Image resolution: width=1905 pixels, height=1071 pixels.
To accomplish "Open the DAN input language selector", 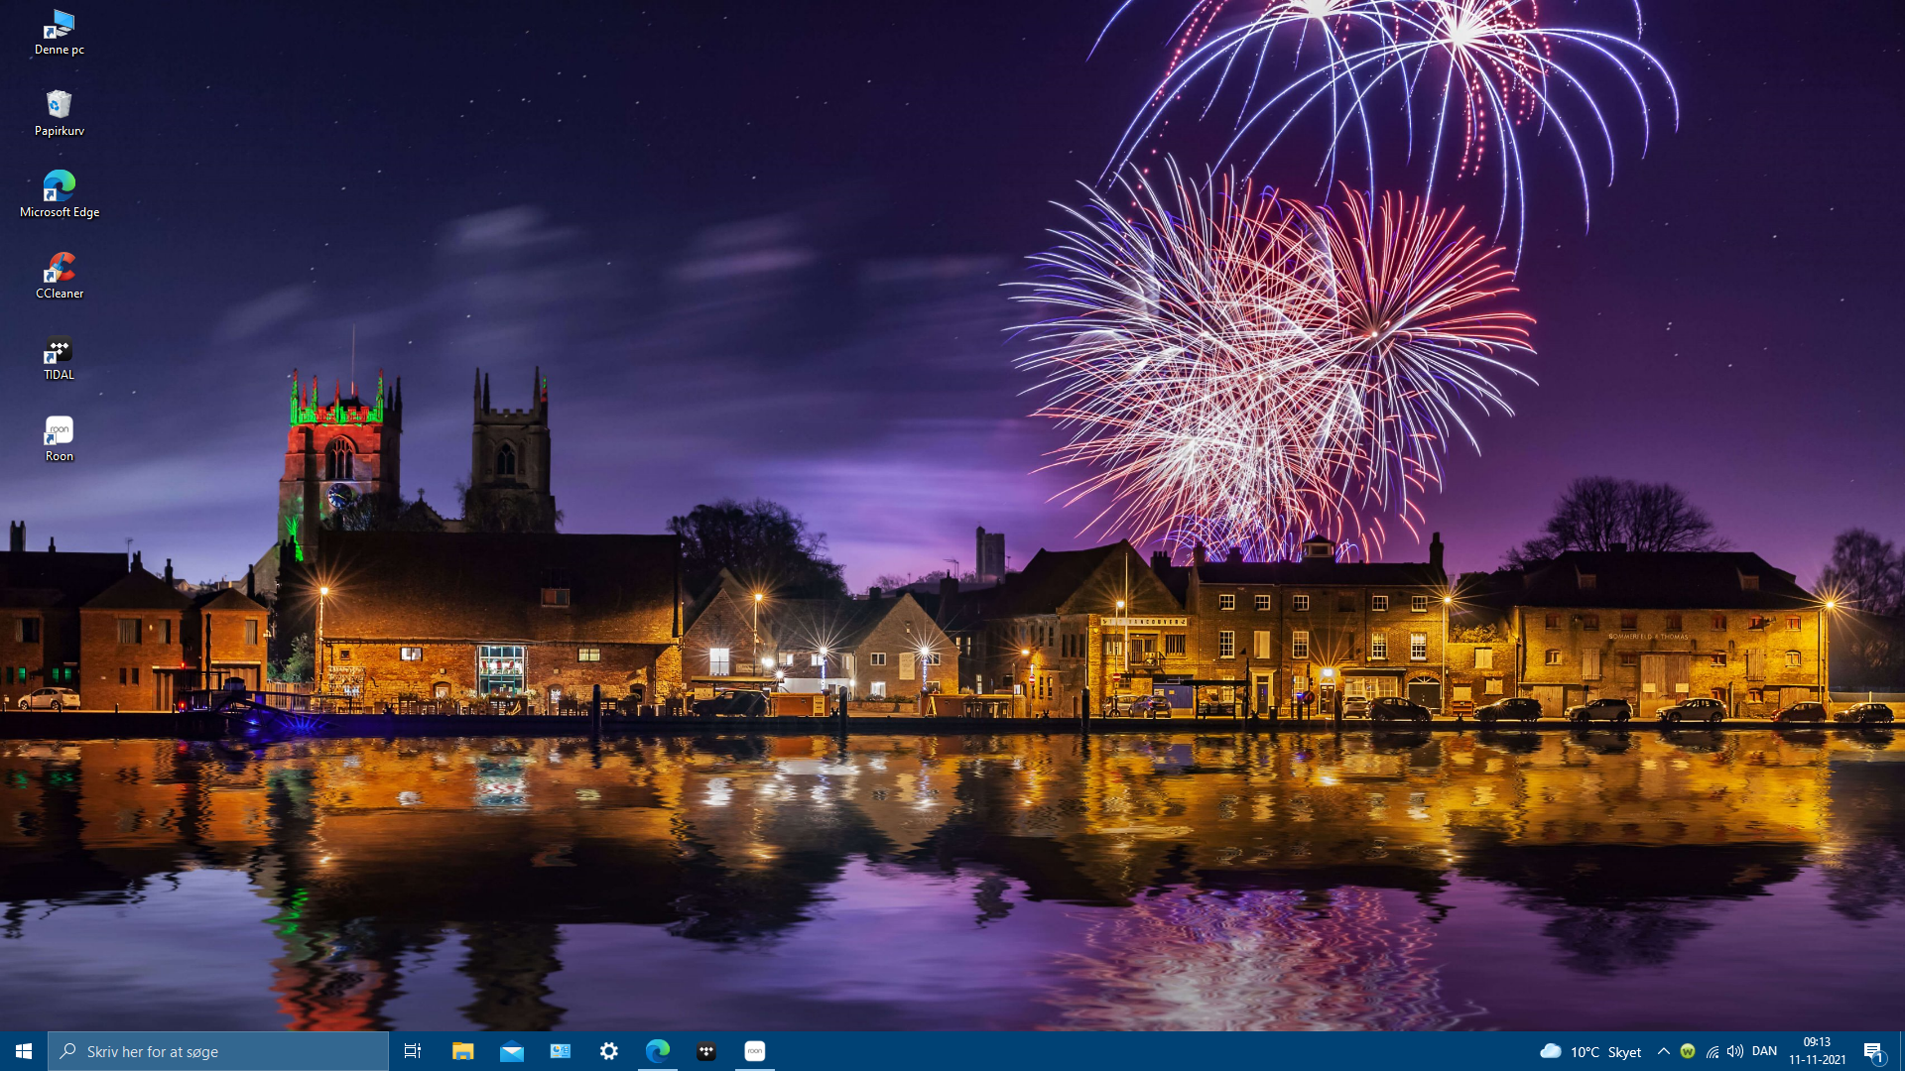I will click(1764, 1051).
